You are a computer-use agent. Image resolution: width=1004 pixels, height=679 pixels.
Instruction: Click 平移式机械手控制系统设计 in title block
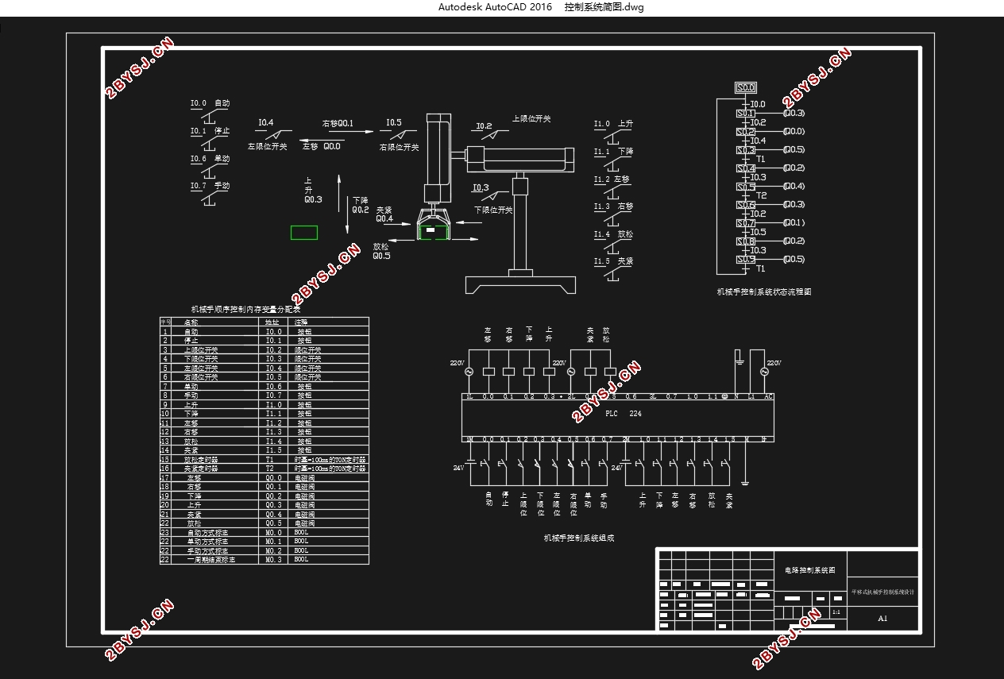point(882,592)
